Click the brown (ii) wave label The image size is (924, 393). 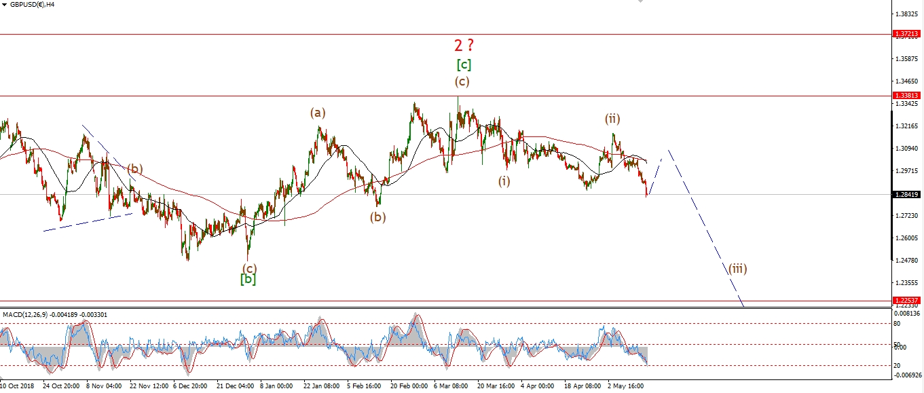tap(613, 119)
